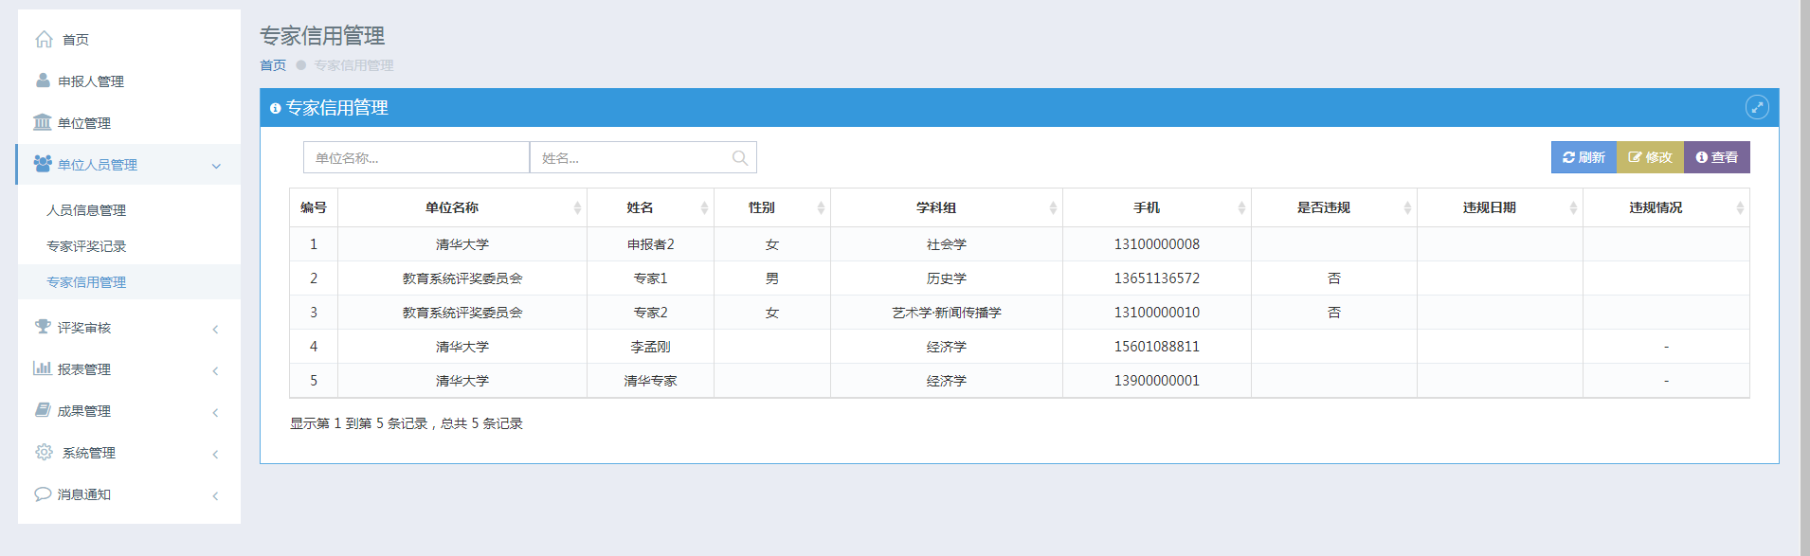Click the 刷新 refresh button
The width and height of the screenshot is (1810, 556).
tap(1584, 157)
